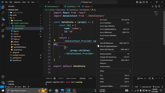Screen dimensions: 165x93
Task: Go back with the navigation arrow
Action: click(x=49, y=2)
